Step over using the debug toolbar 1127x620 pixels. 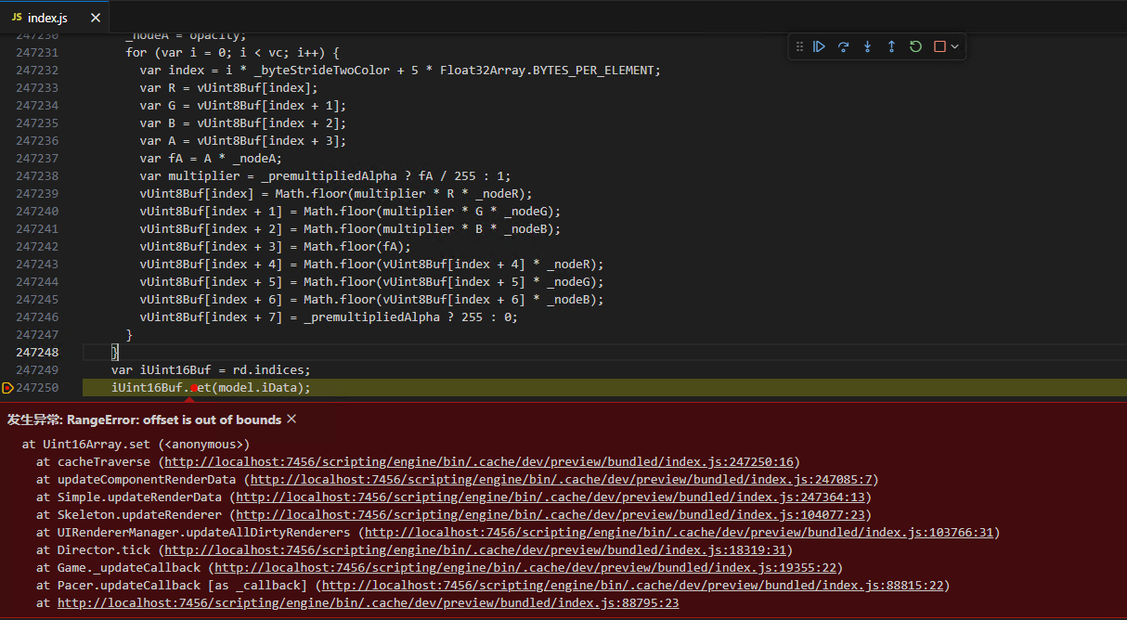(843, 46)
